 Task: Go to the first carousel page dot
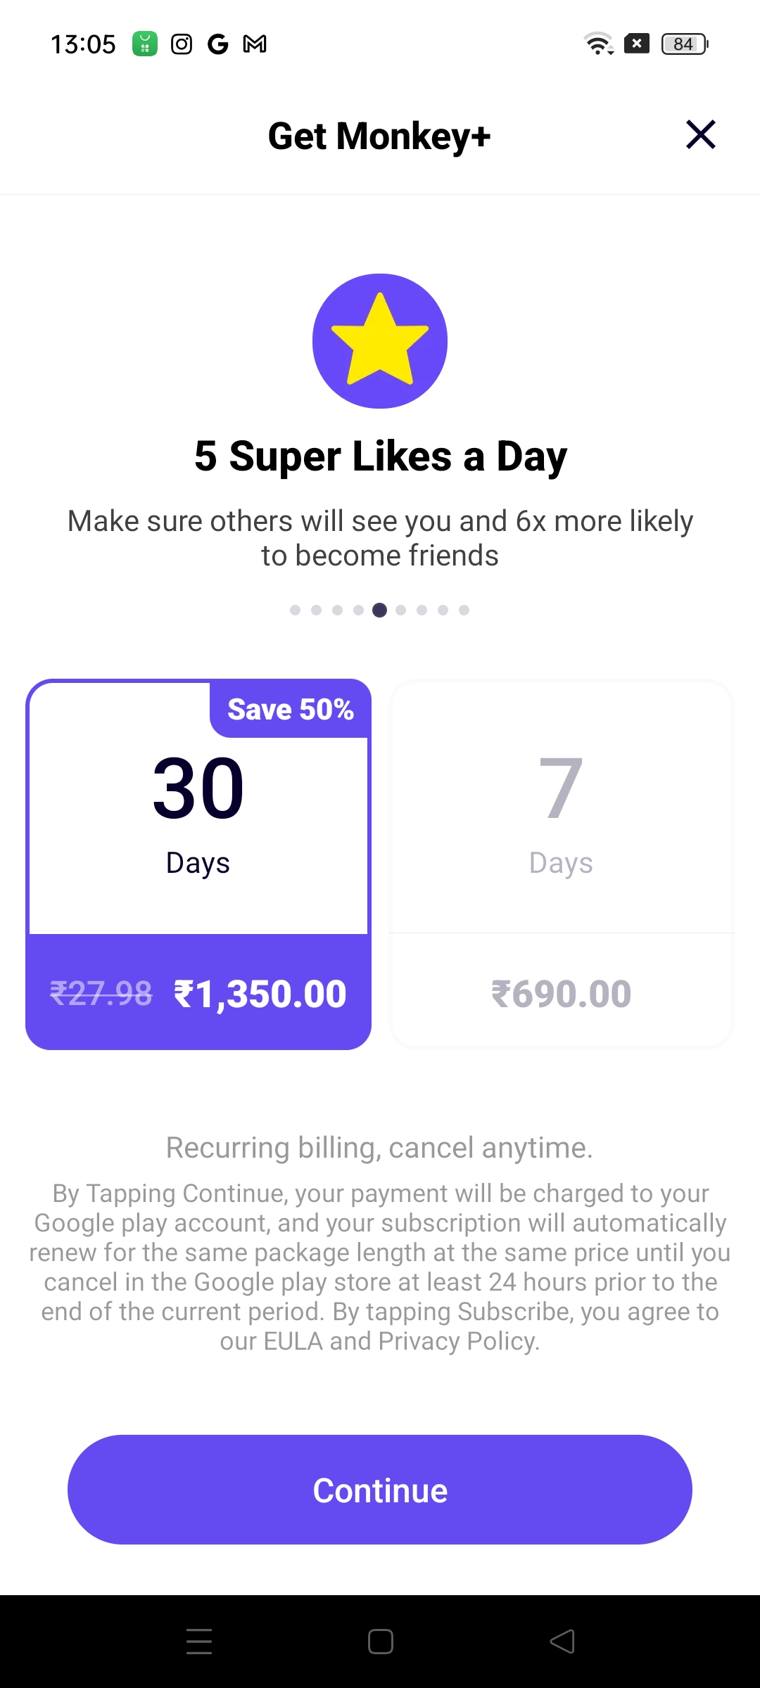[296, 610]
